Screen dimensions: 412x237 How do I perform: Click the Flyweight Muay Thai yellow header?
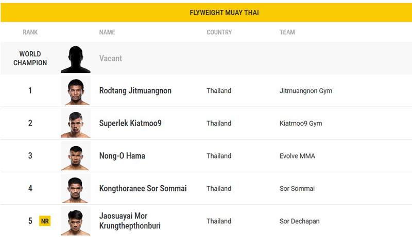tap(206, 12)
